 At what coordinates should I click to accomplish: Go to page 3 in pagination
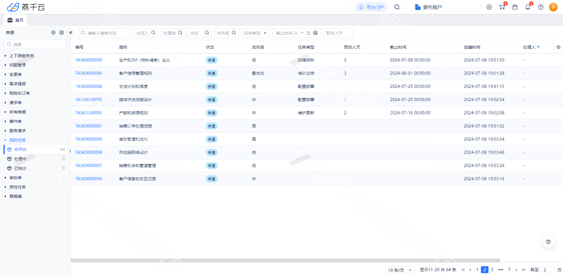(x=493, y=270)
